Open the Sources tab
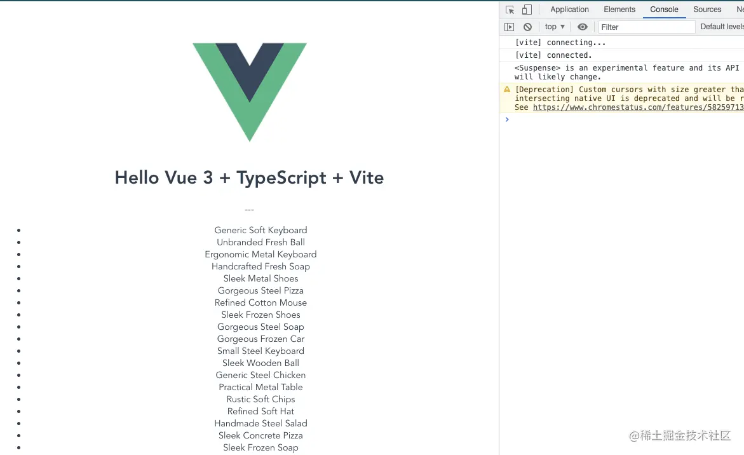Viewport: 744px width, 455px height. pos(707,10)
